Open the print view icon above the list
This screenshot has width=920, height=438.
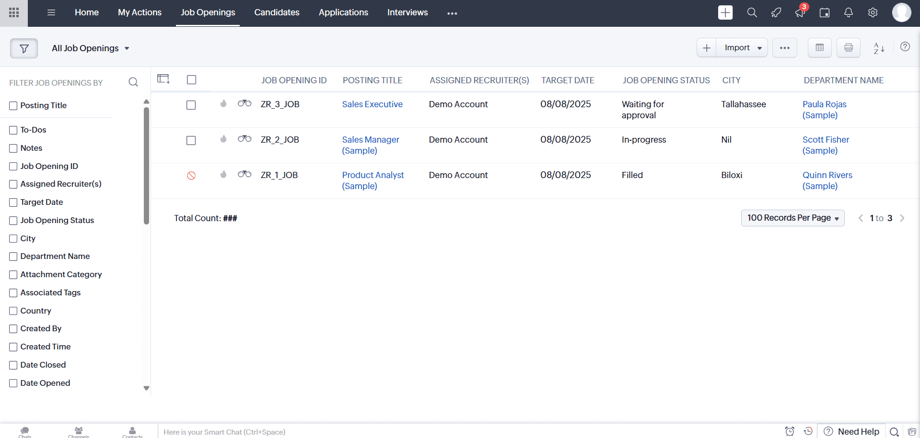click(x=848, y=48)
